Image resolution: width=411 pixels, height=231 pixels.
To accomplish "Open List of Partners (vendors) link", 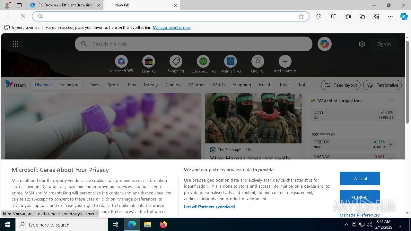I will click(x=210, y=207).
